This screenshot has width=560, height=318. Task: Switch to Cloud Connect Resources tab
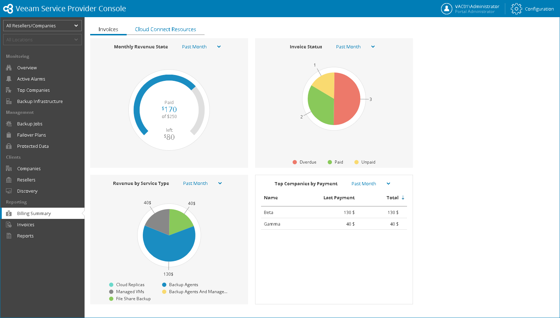point(166,29)
